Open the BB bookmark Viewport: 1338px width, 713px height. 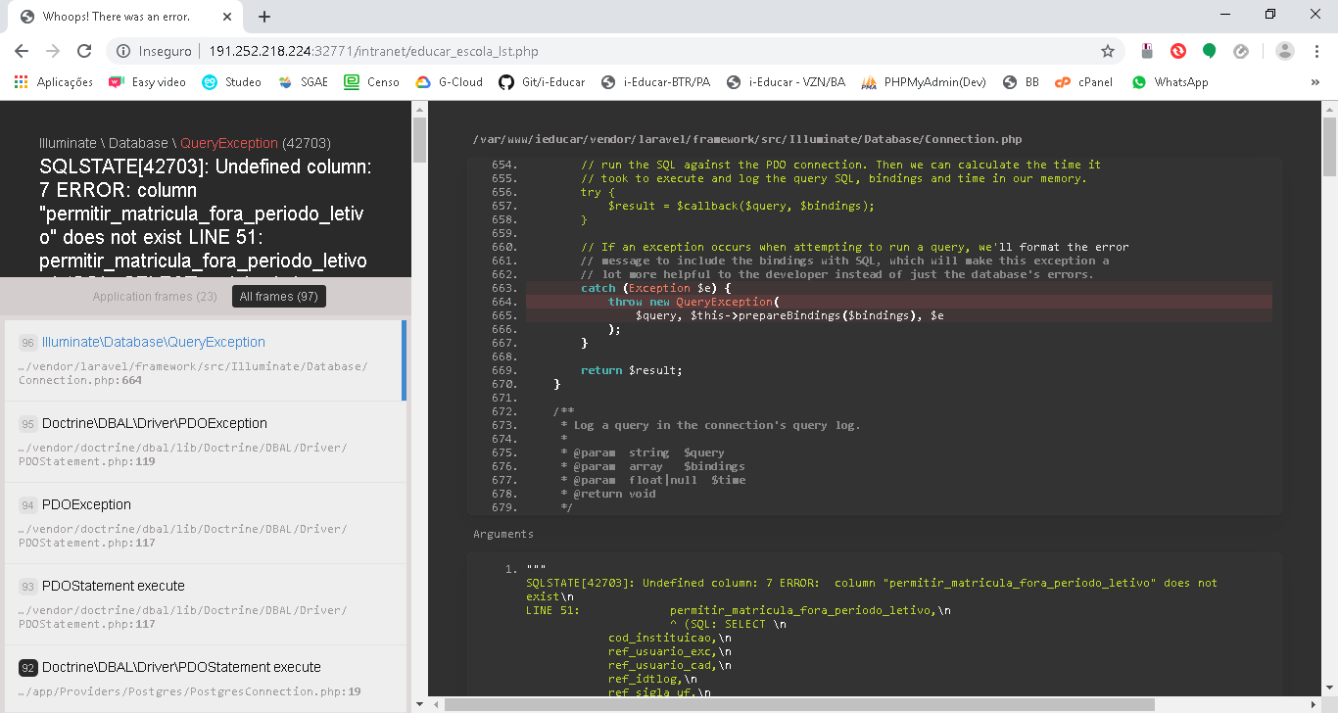(x=1022, y=82)
